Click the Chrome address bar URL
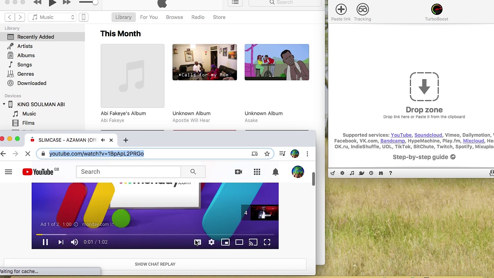This screenshot has width=494, height=278. click(x=96, y=154)
